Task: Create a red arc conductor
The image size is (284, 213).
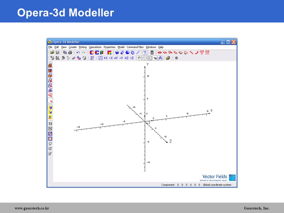Action: [x=196, y=53]
